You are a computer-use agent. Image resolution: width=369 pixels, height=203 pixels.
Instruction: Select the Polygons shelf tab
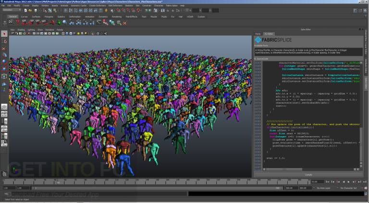click(49, 17)
